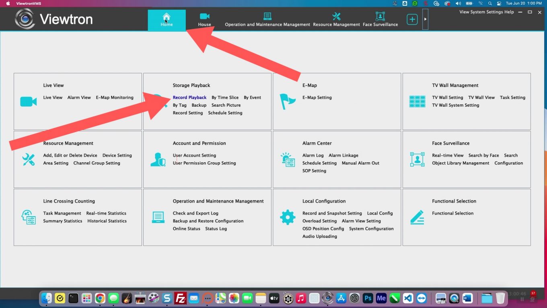Click the Live View camera icon
This screenshot has width=547, height=308.
28,101
